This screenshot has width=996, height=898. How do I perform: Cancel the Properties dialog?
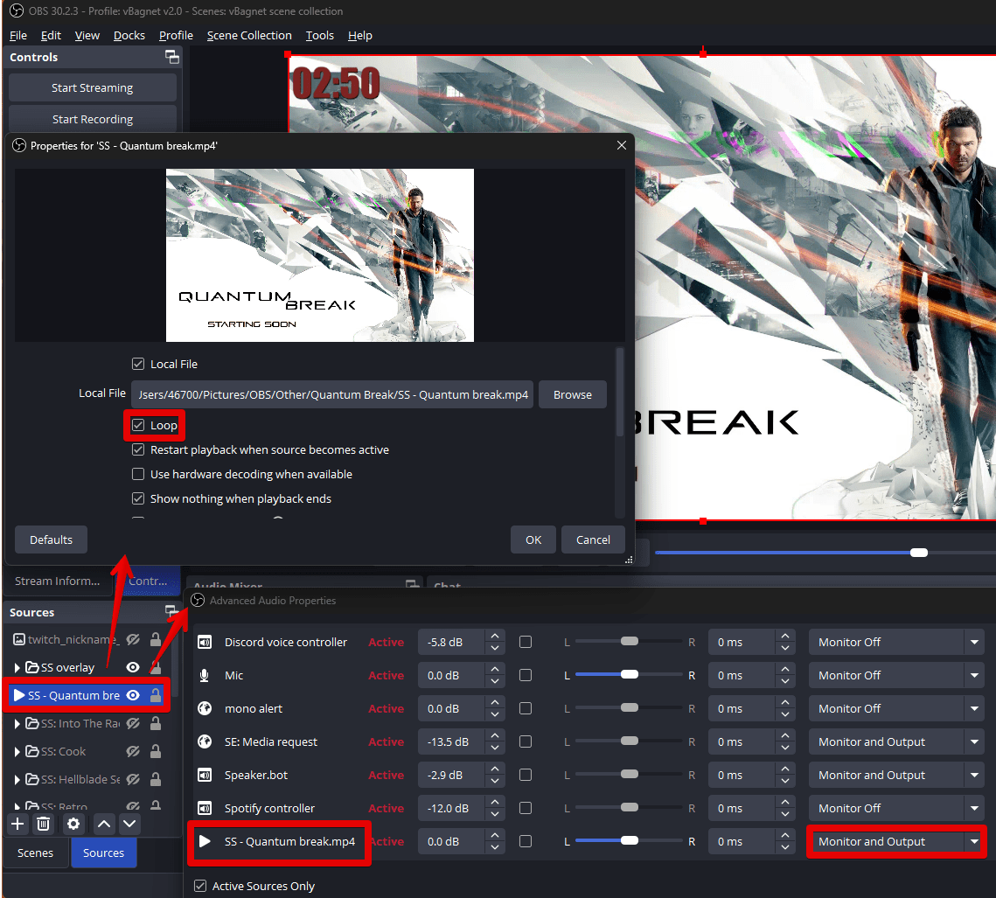tap(593, 539)
